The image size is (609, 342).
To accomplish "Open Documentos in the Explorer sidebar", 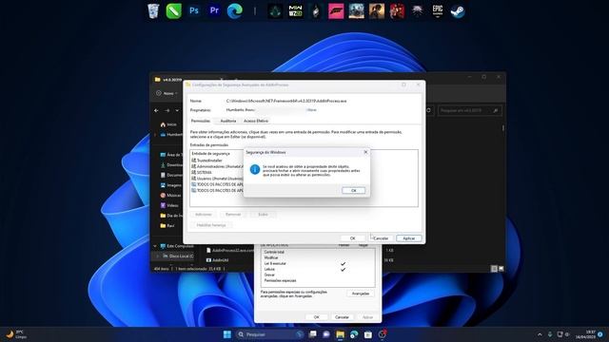I will tap(171, 175).
